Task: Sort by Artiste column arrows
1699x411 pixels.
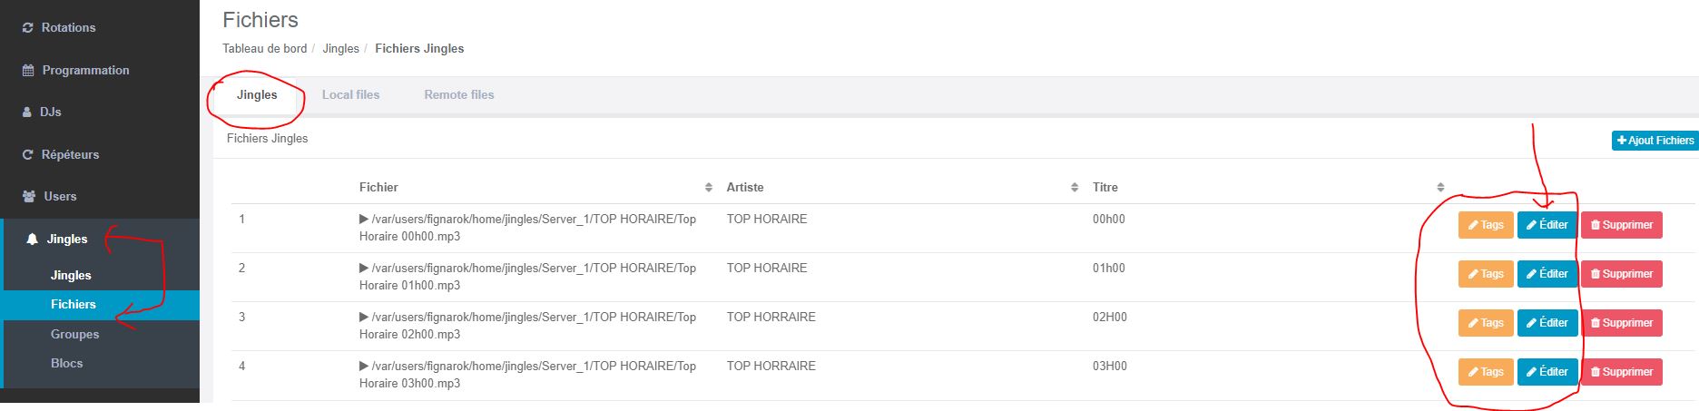Action: click(1075, 188)
